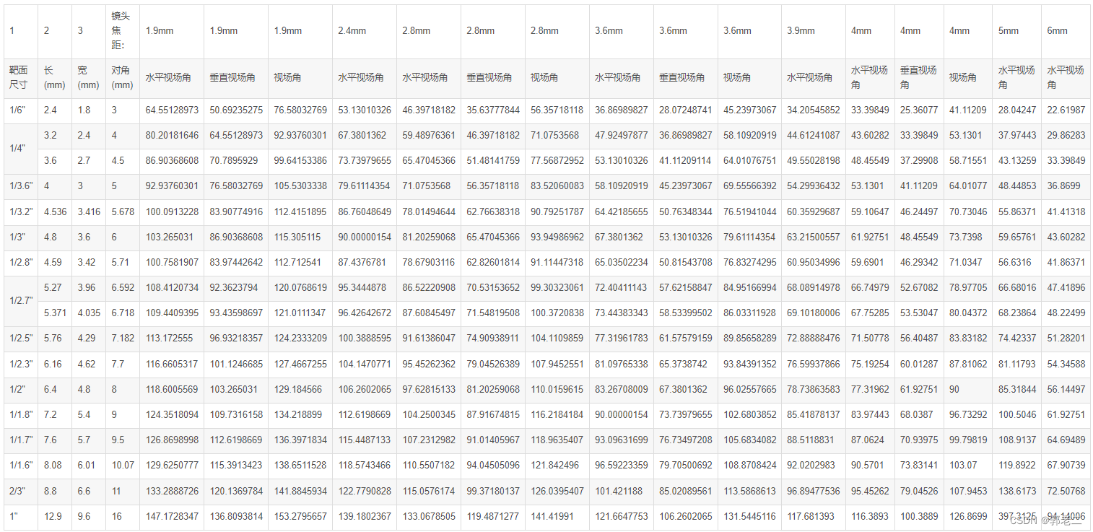
Task: Select the length value 5.371
Action: click(x=55, y=313)
